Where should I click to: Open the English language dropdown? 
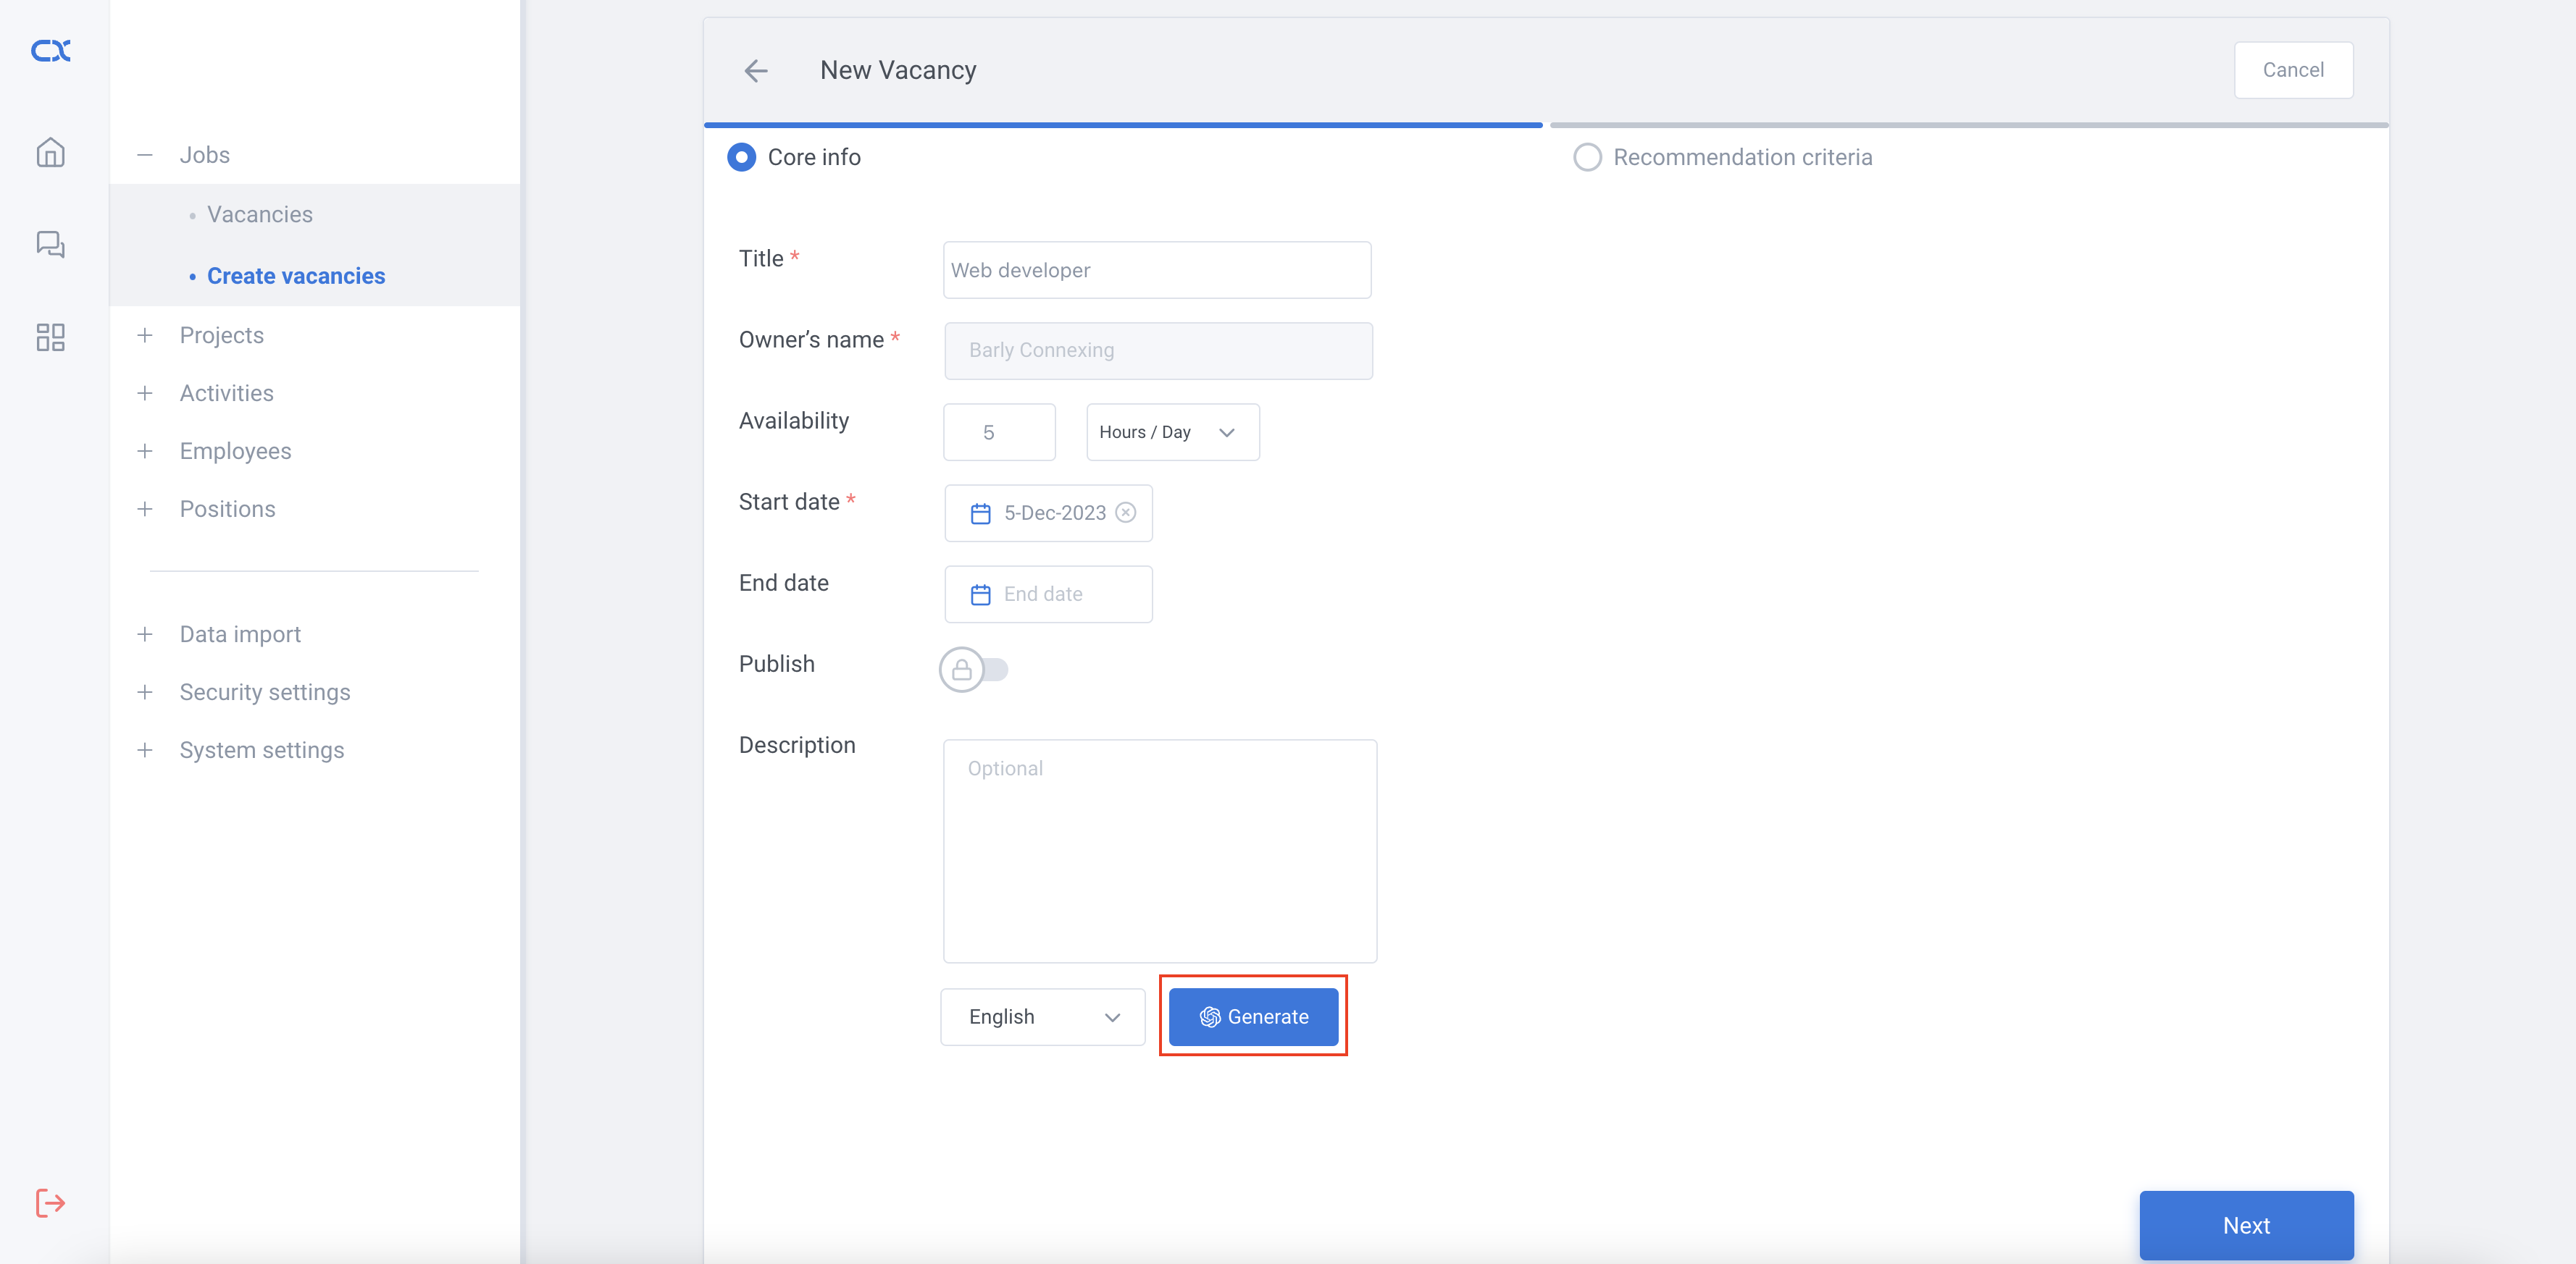point(1043,1017)
